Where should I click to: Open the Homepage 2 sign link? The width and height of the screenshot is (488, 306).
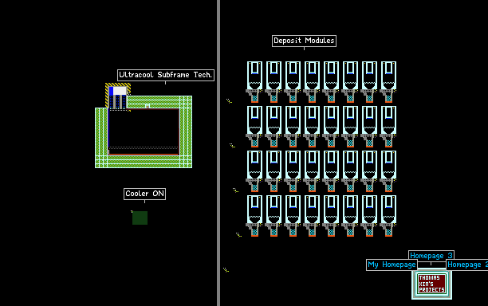pyautogui.click(x=467, y=265)
